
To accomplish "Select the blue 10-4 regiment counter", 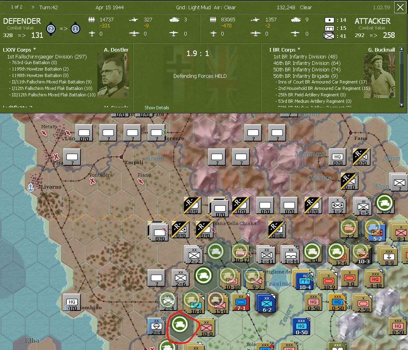I will point(304,279).
